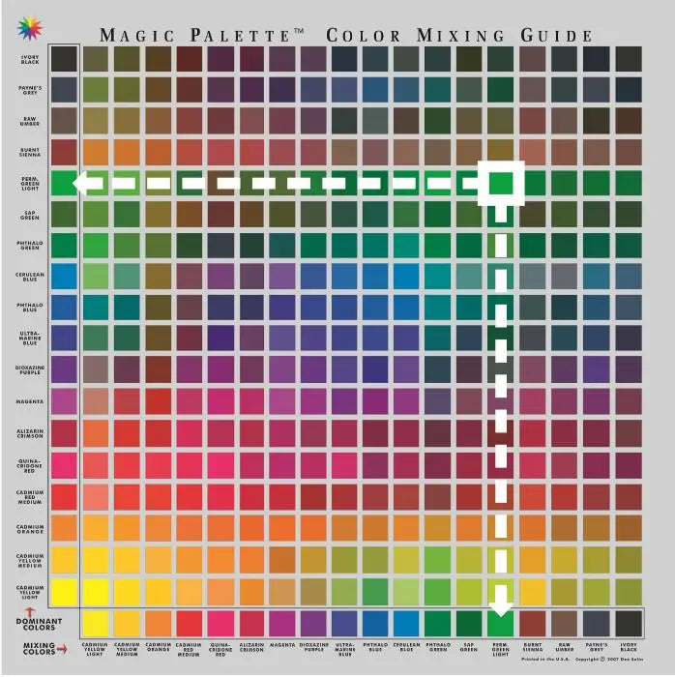Pick the Cadmium Orange mixing color swatch
This screenshot has width=675, height=677.
coord(159,624)
